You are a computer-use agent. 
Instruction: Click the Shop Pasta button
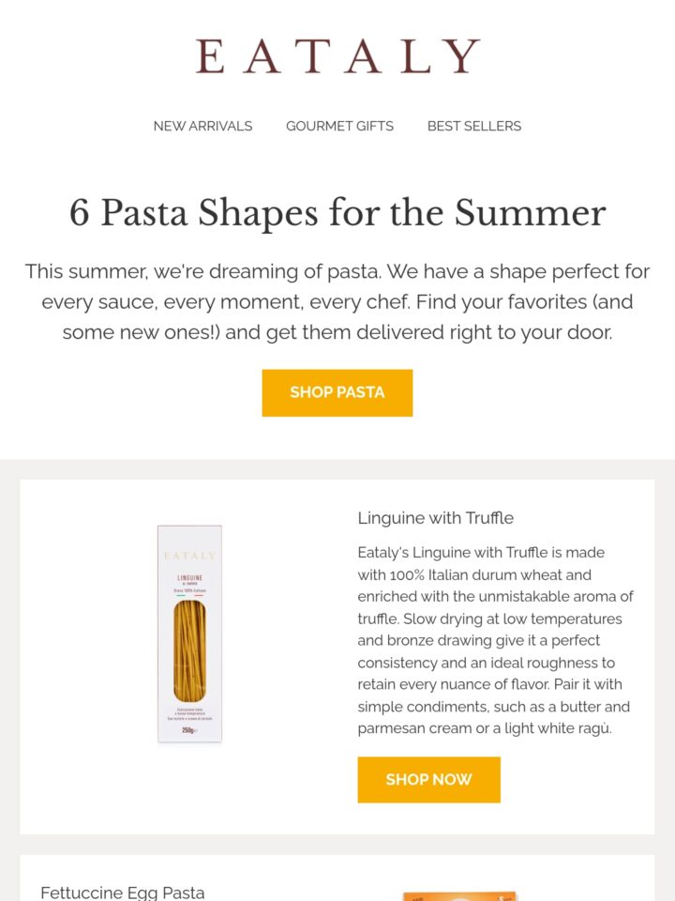click(x=337, y=392)
